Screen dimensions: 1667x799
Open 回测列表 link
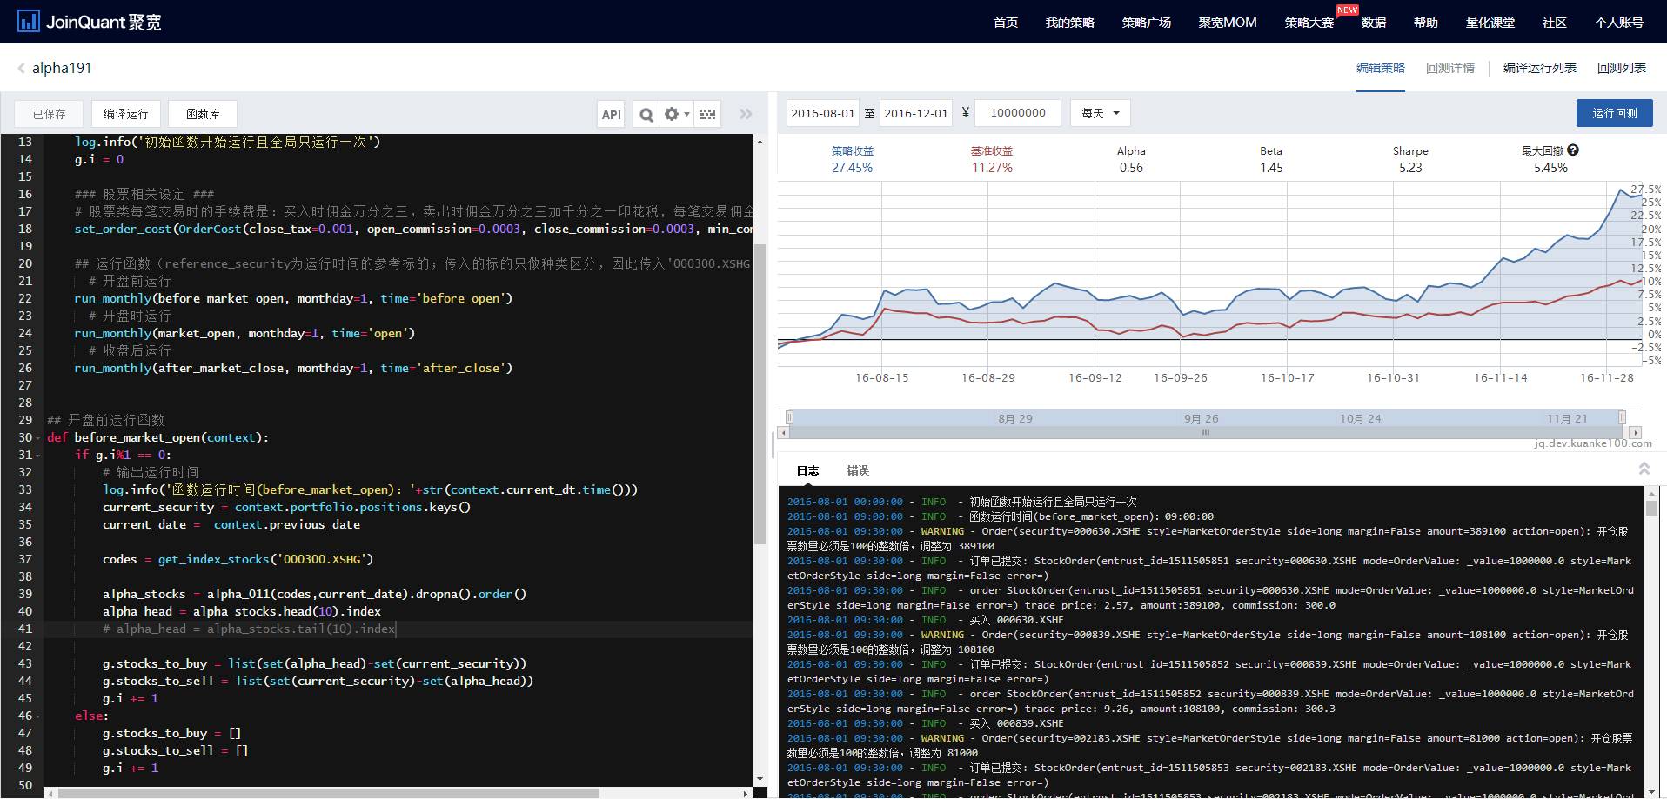[x=1621, y=68]
